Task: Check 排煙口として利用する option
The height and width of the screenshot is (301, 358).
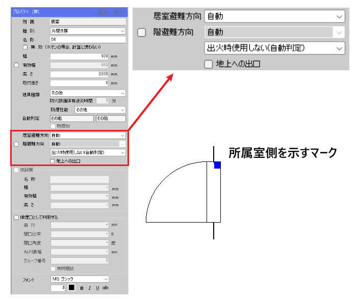Action: coord(16,217)
